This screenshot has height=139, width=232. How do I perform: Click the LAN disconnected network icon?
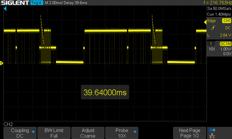pos(212,136)
